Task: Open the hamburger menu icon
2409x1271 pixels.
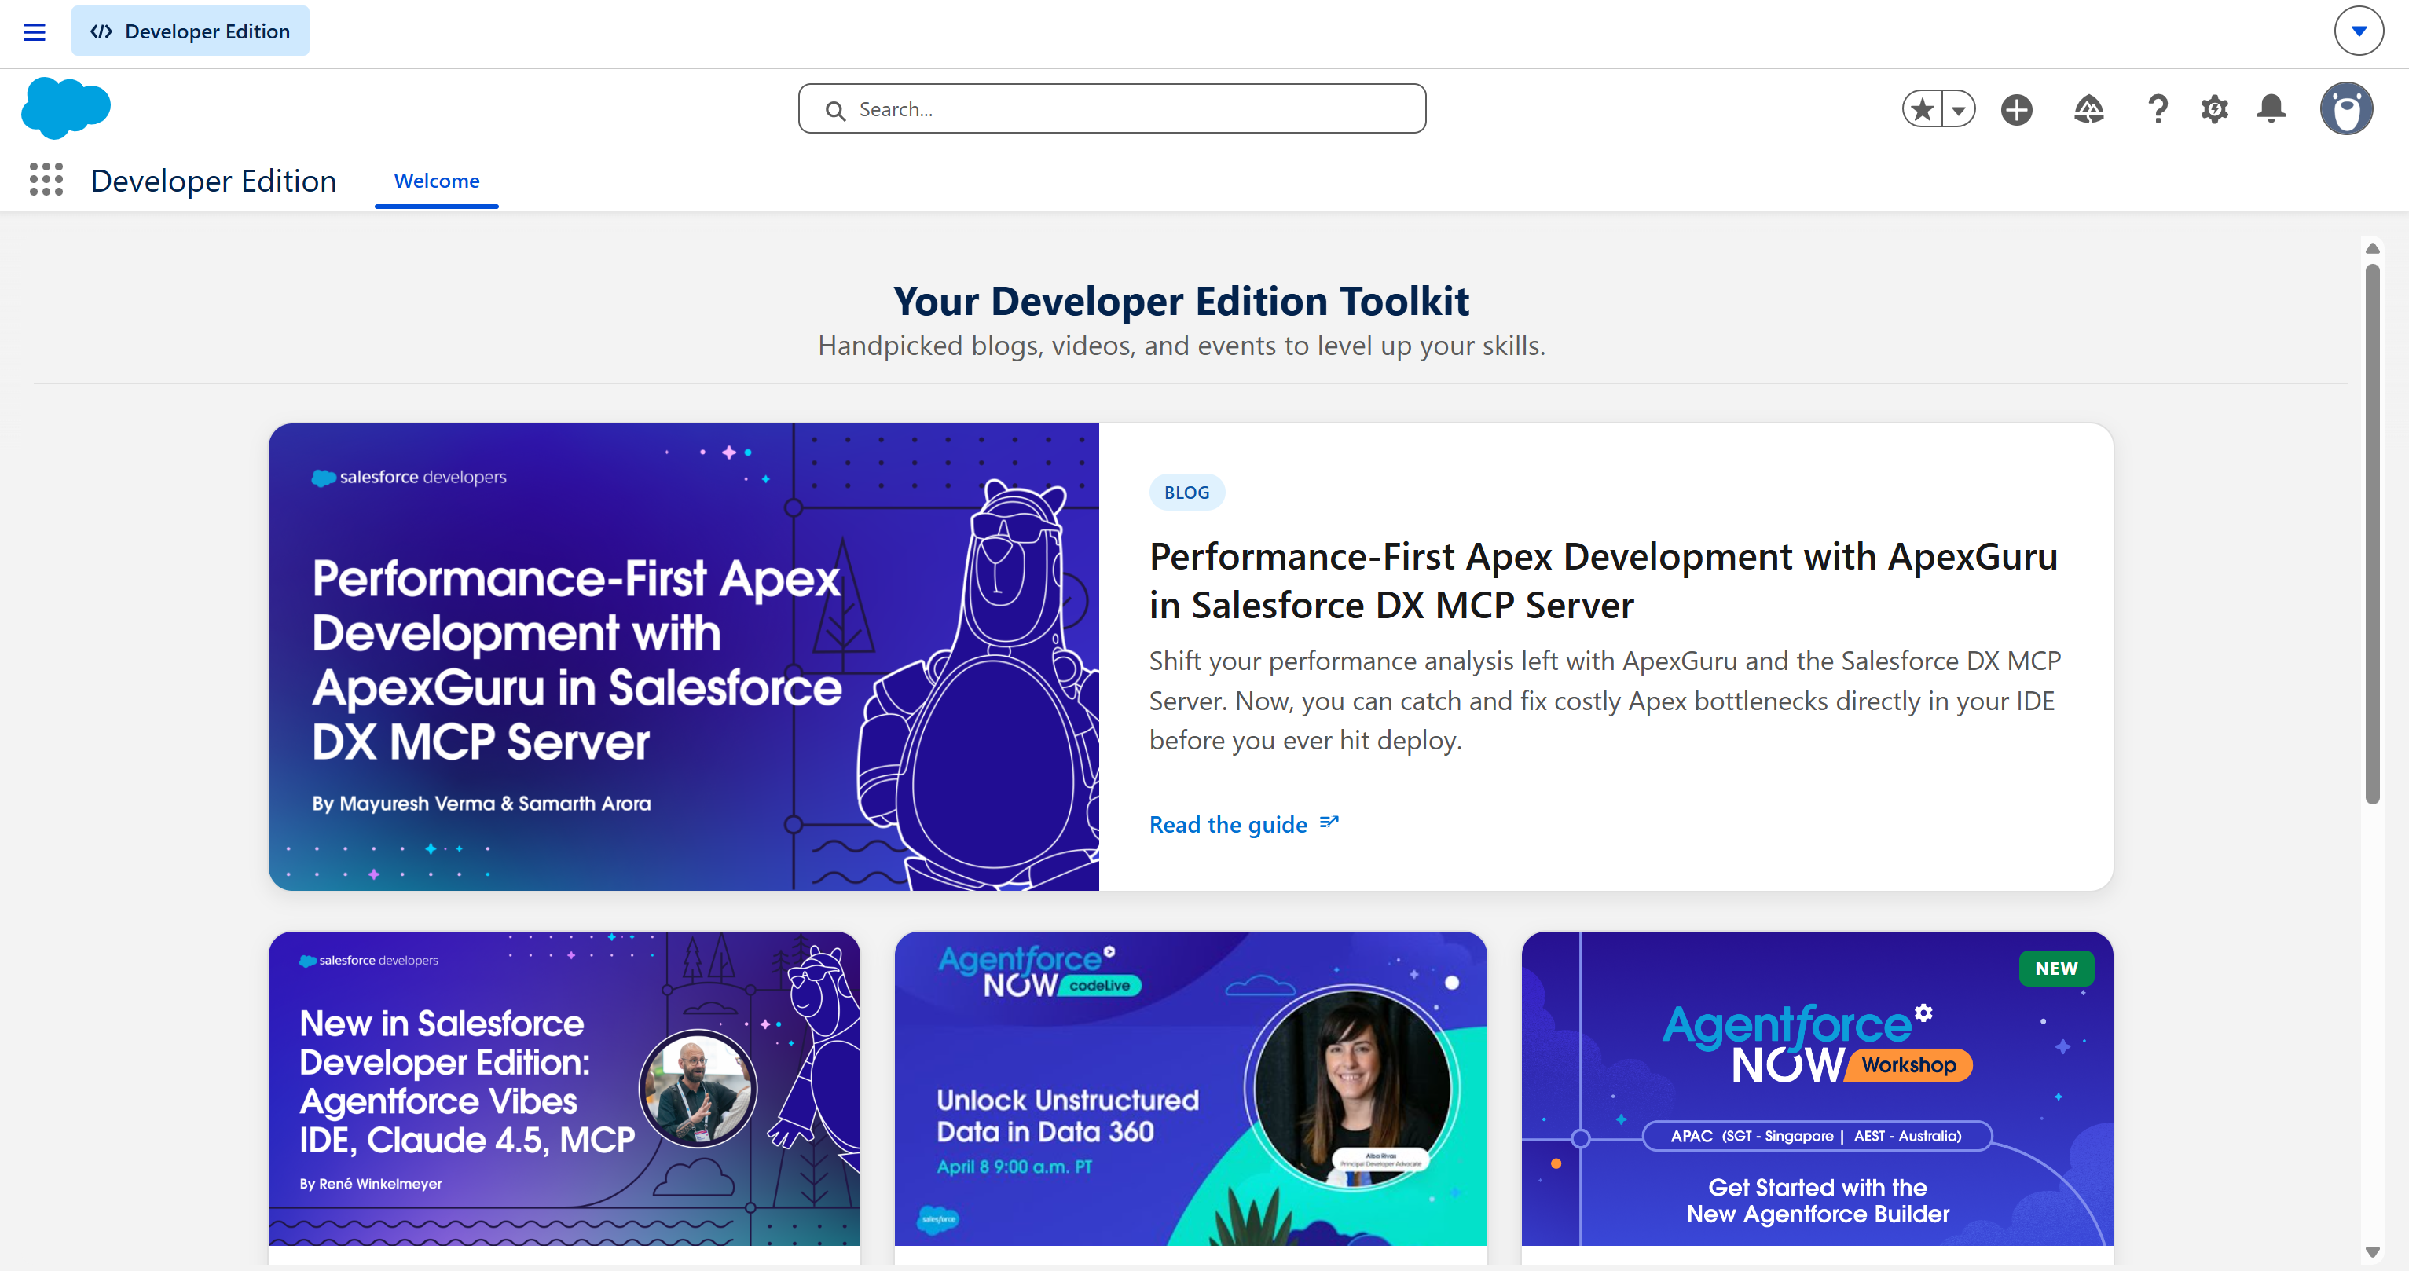Action: pos(35,31)
